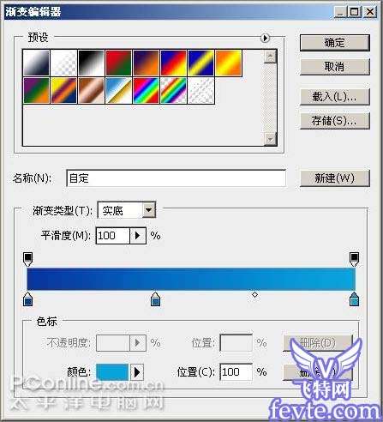Select the black-to-white gradient preset
The image size is (383, 422).
91,63
